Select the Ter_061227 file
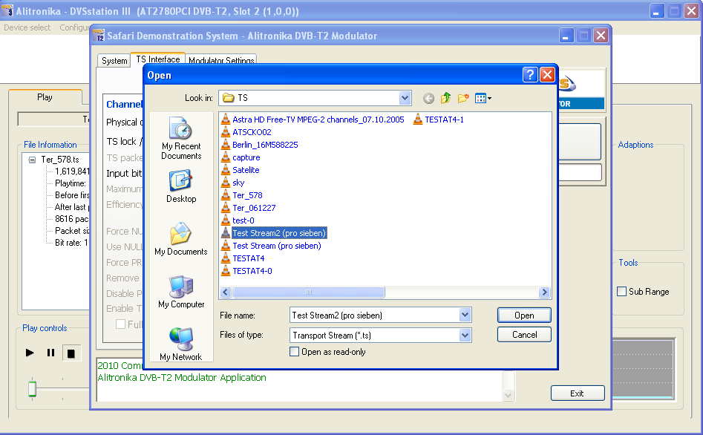Image resolution: width=703 pixels, height=435 pixels. (x=249, y=208)
